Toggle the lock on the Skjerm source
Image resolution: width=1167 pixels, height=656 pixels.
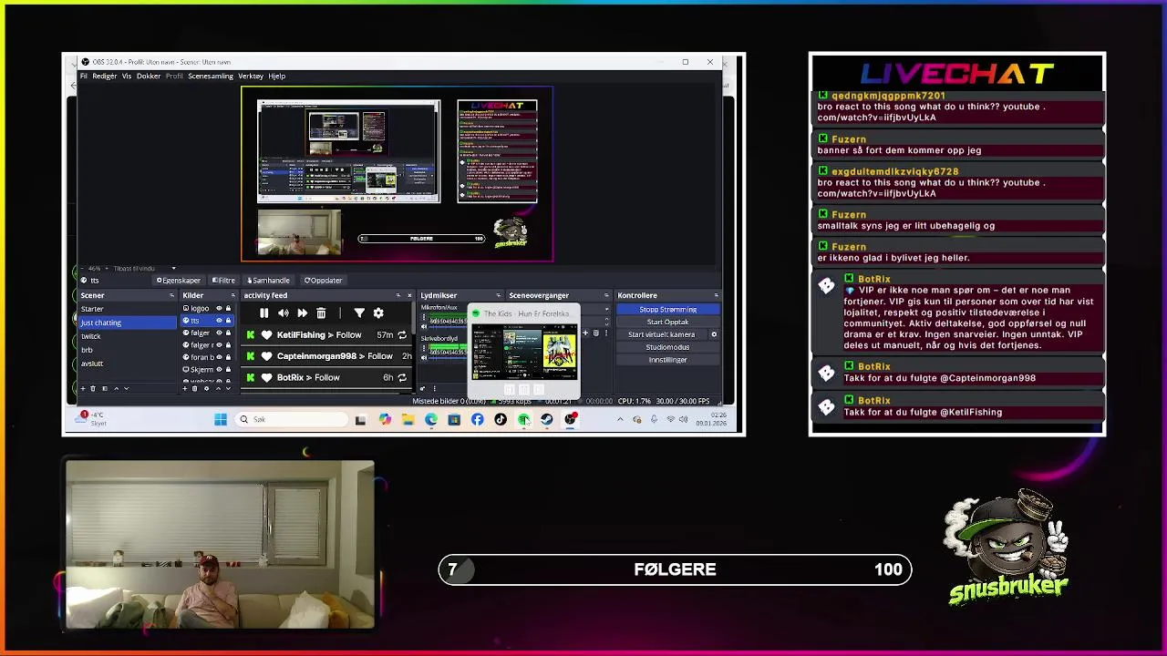click(x=228, y=369)
